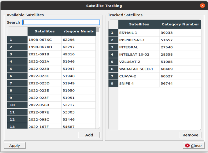Click the Search input field
Image resolution: width=208 pixels, height=153 pixels.
pyautogui.click(x=61, y=22)
